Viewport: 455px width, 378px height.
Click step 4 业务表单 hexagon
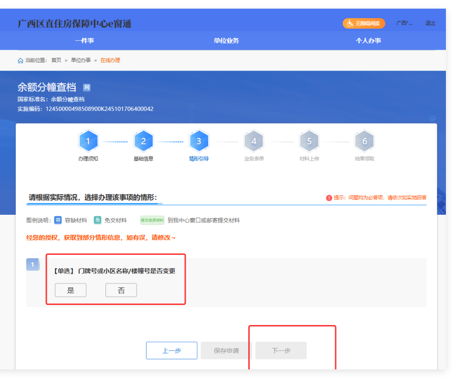pyautogui.click(x=254, y=141)
